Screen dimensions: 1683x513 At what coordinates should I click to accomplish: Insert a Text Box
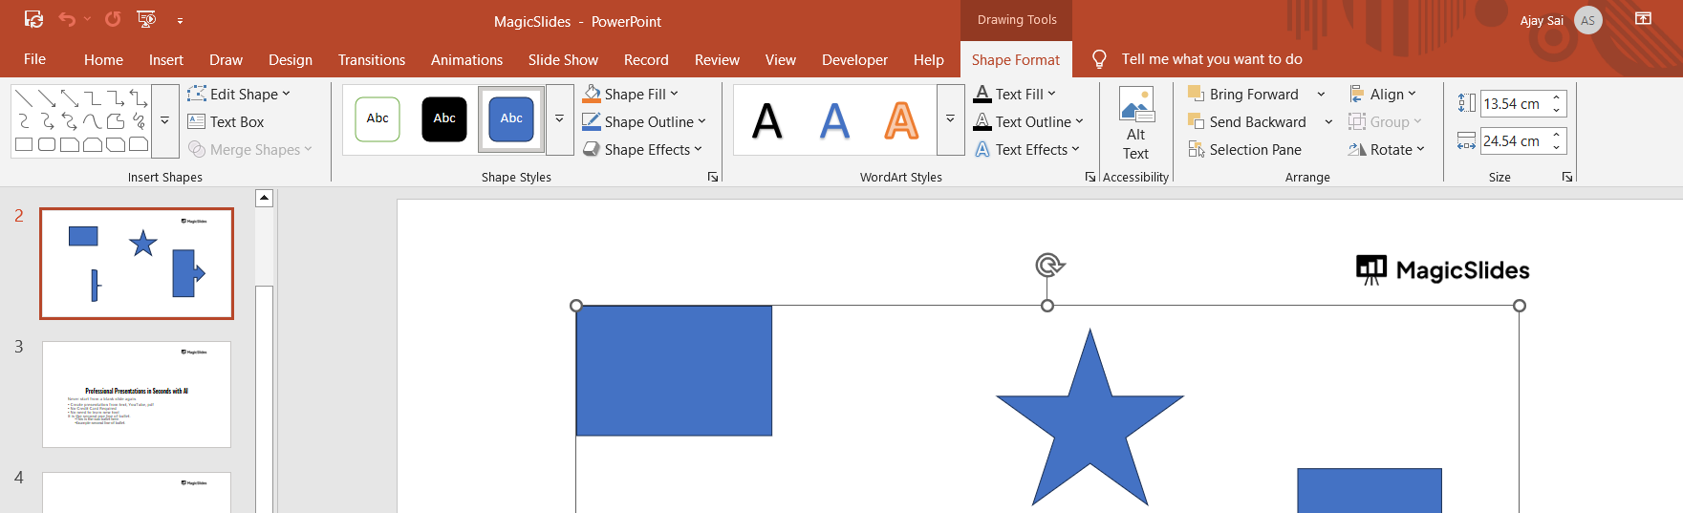(x=227, y=121)
